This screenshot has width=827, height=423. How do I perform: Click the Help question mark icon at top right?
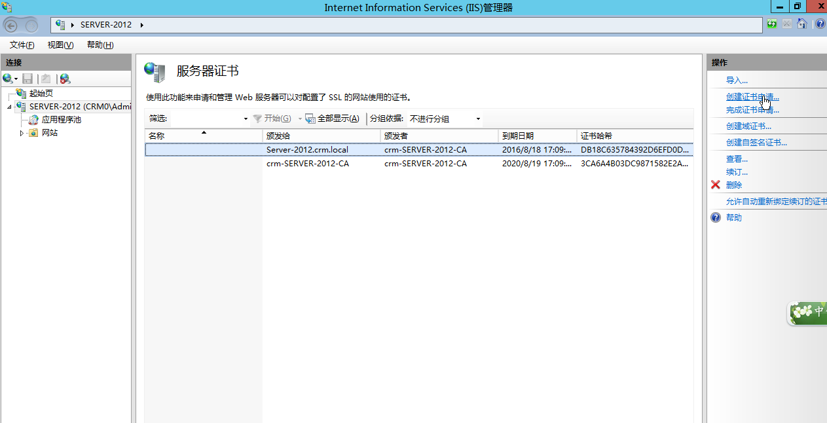point(820,24)
